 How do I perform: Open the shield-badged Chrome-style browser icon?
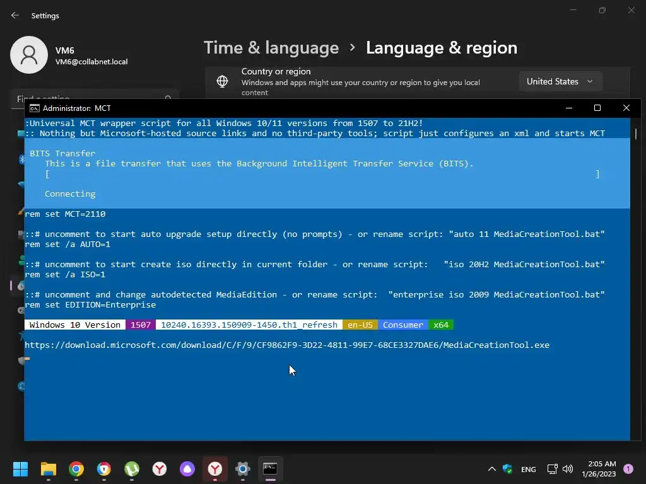click(104, 469)
